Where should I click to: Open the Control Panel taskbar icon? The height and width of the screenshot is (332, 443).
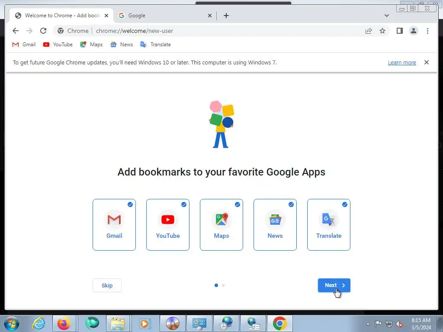click(199, 323)
